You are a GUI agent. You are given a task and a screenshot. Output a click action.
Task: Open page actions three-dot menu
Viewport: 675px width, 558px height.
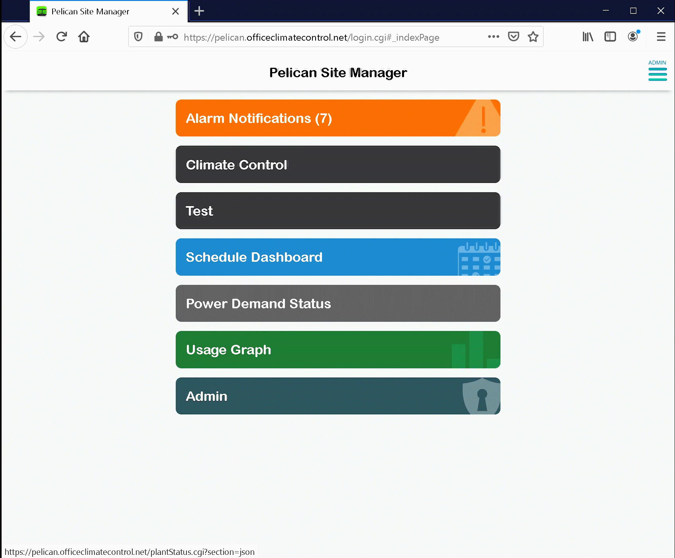[493, 37]
